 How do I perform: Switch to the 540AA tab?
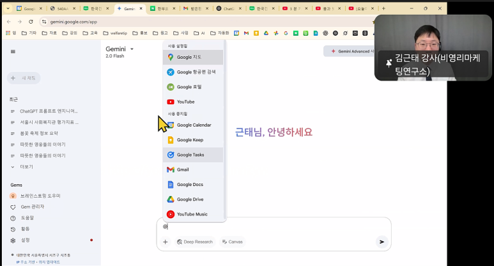point(63,8)
